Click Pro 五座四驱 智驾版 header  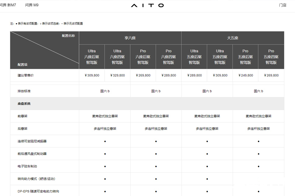271,57
